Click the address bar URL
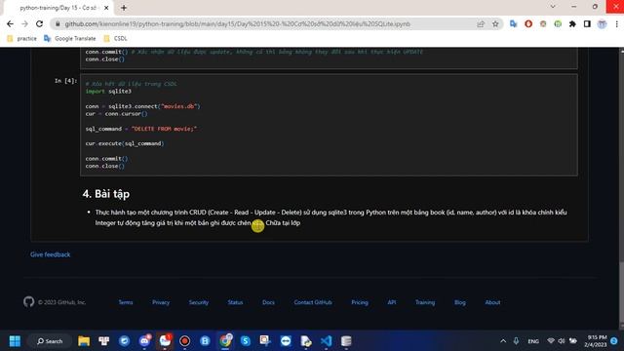Viewport: 624px width, 351px height. 237,23
